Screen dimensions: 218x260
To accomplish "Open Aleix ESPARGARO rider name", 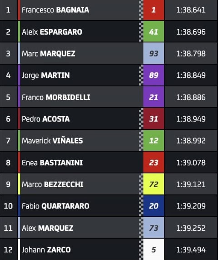I will click(52, 32).
